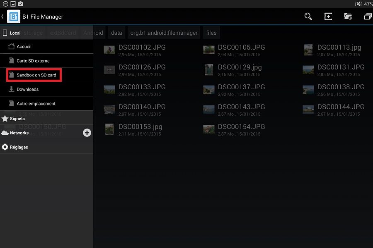Open DSC00105.JPG thumbnail

(209, 50)
